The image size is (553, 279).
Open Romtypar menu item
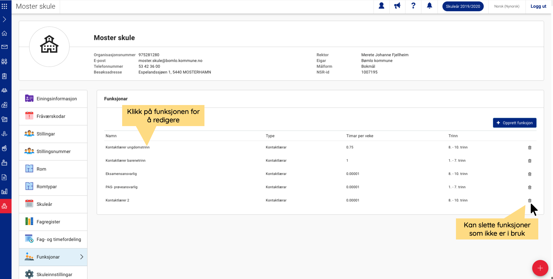point(53,187)
